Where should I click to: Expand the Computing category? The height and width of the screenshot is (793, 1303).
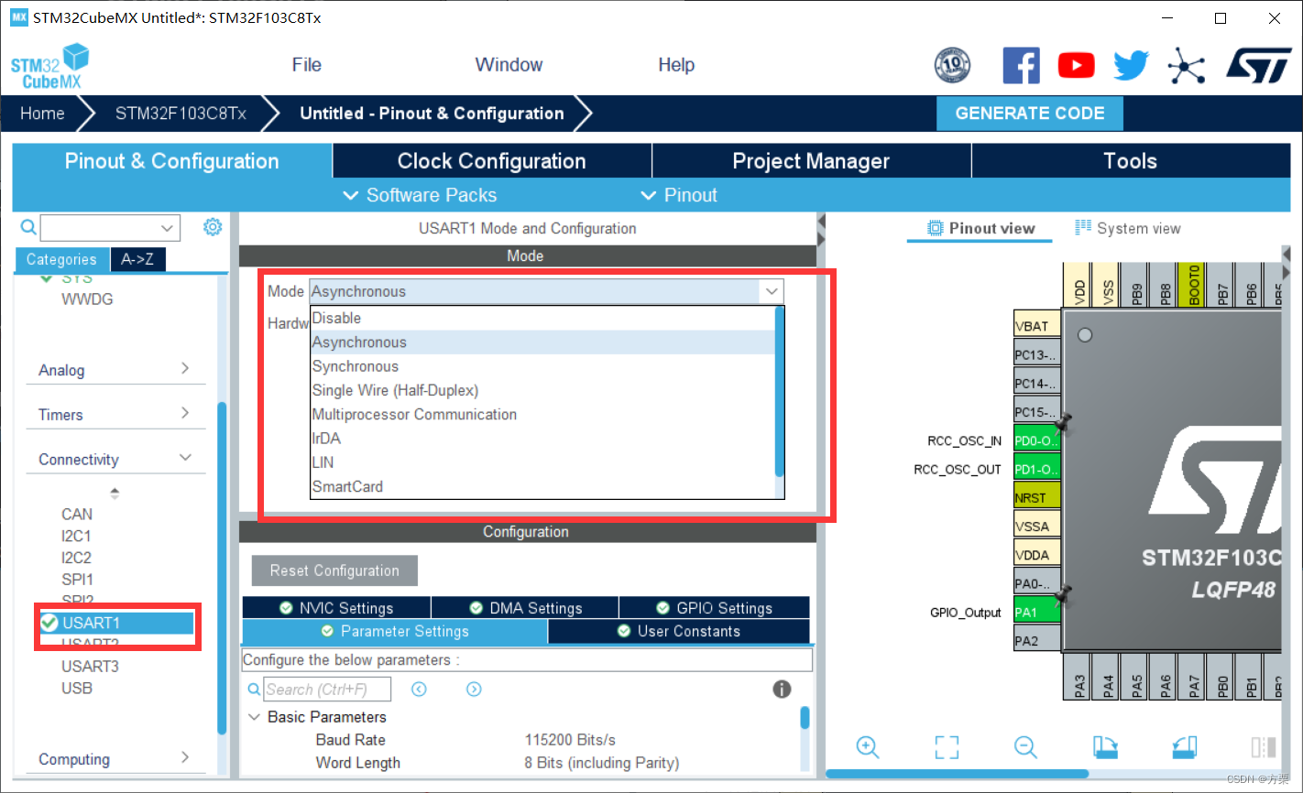point(114,758)
